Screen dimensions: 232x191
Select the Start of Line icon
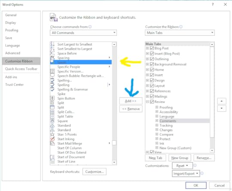52,161
